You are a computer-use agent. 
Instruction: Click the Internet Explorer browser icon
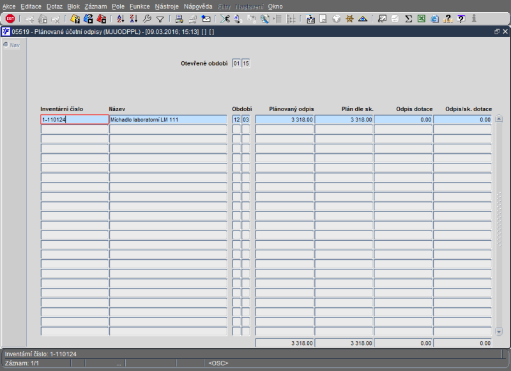[x=434, y=19]
